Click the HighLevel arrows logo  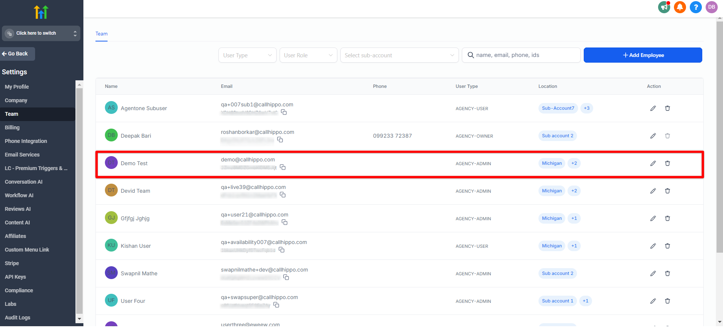coord(41,12)
